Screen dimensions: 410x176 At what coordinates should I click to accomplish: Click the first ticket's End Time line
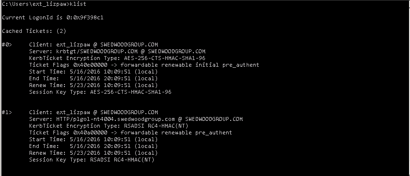(94, 78)
